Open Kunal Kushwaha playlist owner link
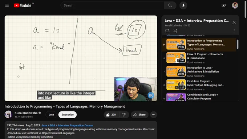The image size is (247, 139). (173, 25)
